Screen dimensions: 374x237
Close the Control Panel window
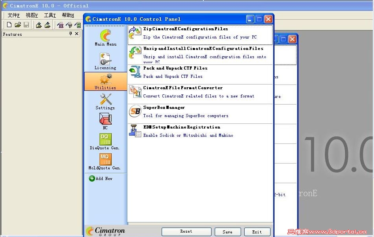click(x=268, y=19)
